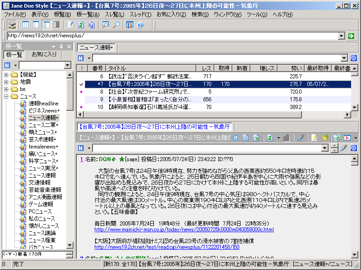
Task: Click the N icon in board panel search
Action: click(x=7, y=65)
